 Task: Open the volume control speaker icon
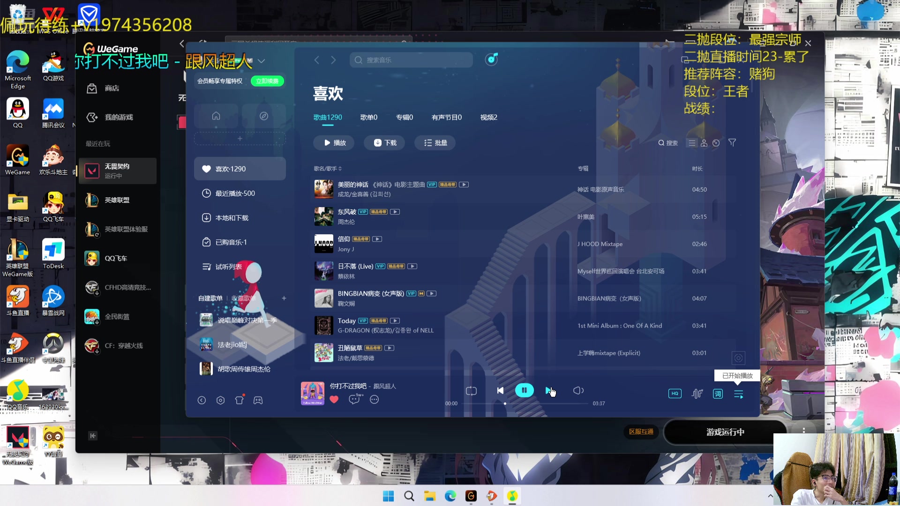578,391
